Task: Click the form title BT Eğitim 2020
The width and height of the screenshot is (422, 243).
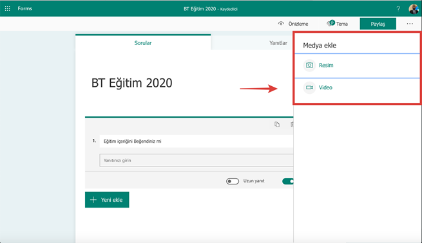Action: click(131, 83)
